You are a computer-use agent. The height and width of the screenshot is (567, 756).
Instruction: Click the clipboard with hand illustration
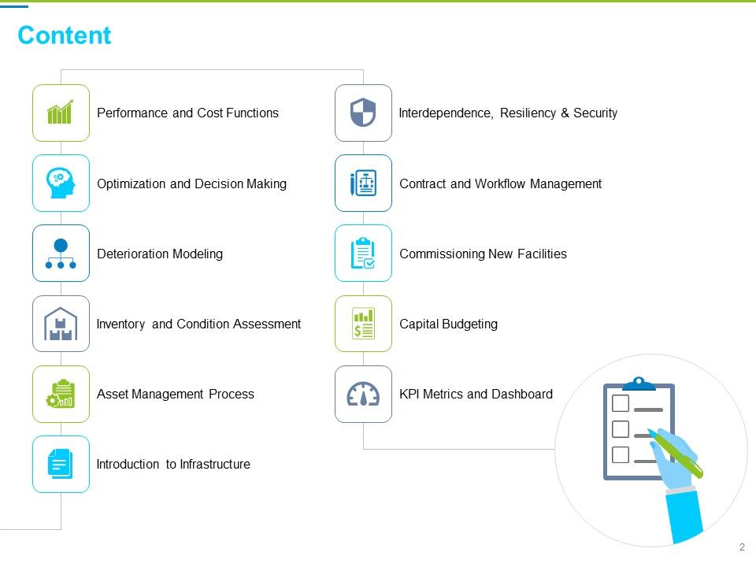(x=652, y=450)
